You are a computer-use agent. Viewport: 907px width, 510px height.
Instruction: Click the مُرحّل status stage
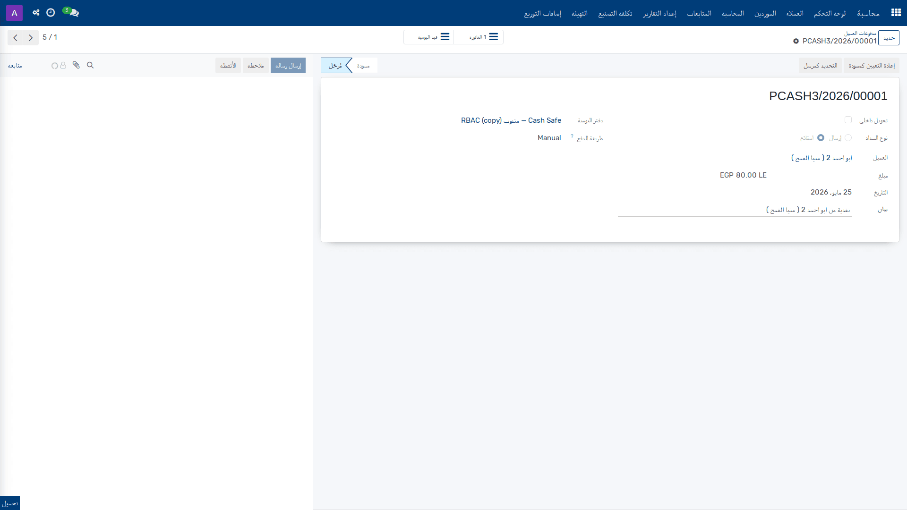335,66
